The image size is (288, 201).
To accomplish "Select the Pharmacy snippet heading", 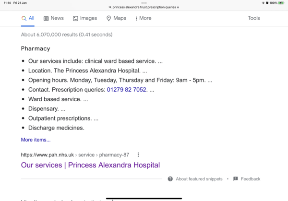I will tap(36, 48).
